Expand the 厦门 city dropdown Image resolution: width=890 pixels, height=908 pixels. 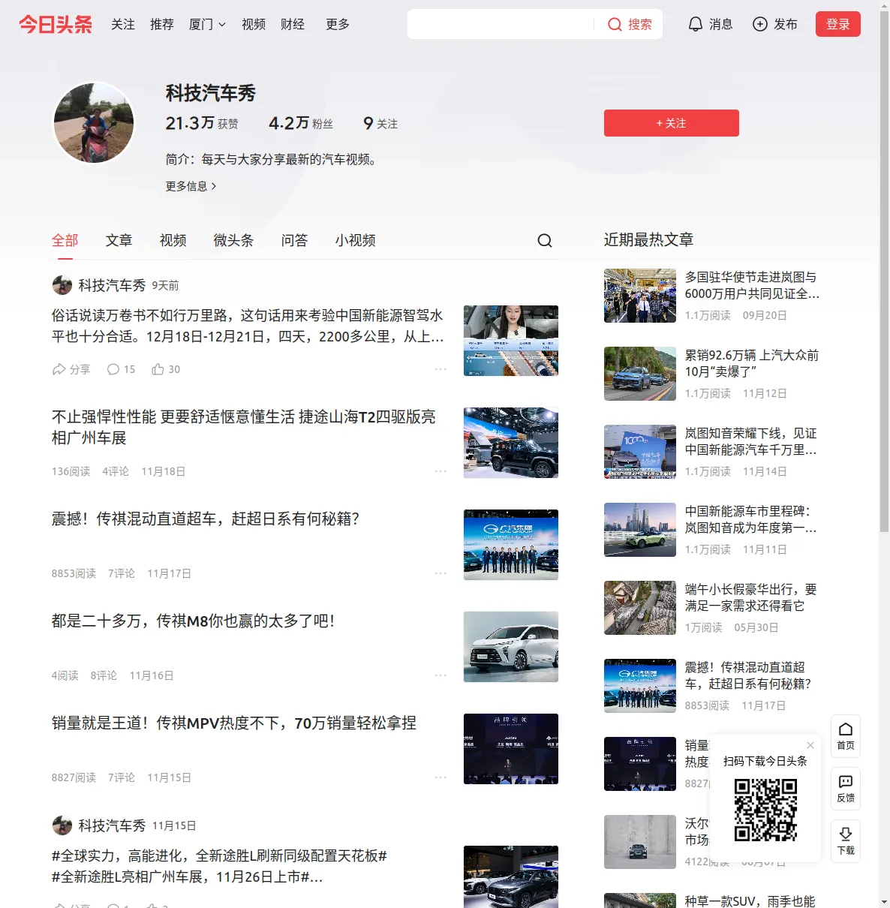coord(207,25)
